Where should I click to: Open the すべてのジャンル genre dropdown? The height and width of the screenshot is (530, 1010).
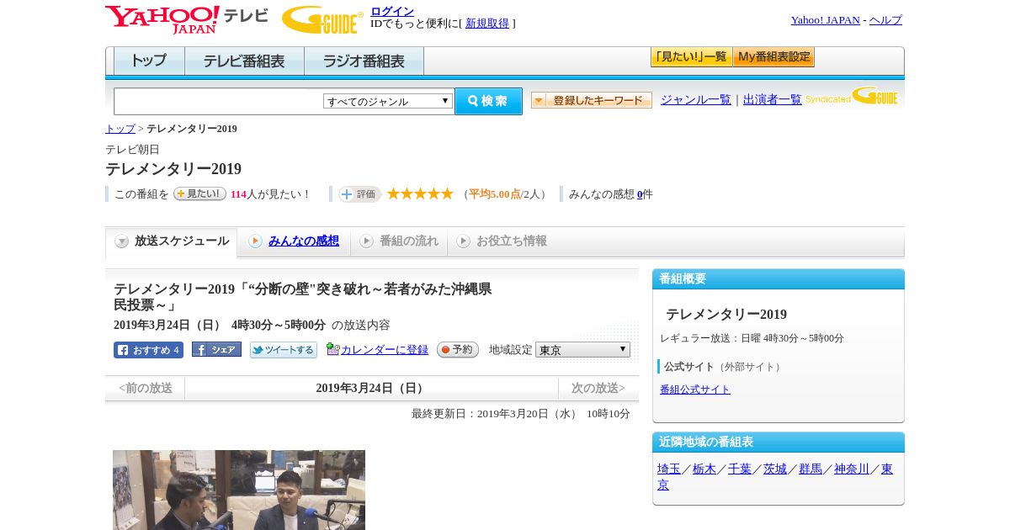coord(388,101)
